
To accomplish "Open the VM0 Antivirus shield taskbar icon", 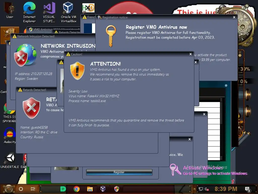I will tap(116, 189).
